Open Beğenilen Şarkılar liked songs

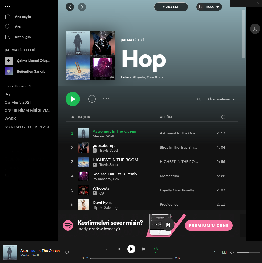coord(32,71)
